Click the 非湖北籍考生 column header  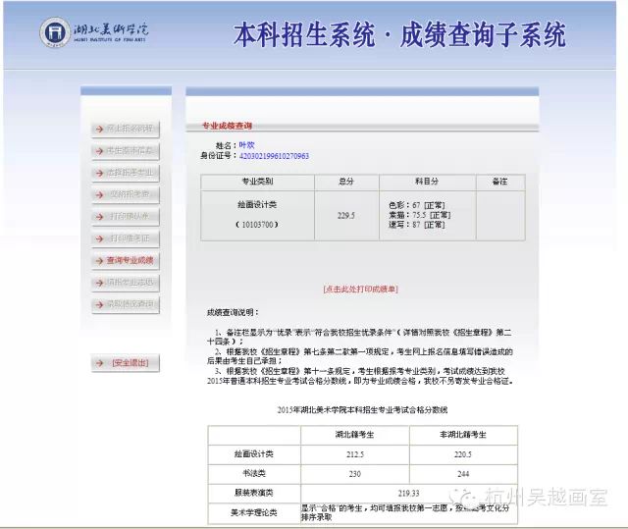(463, 435)
